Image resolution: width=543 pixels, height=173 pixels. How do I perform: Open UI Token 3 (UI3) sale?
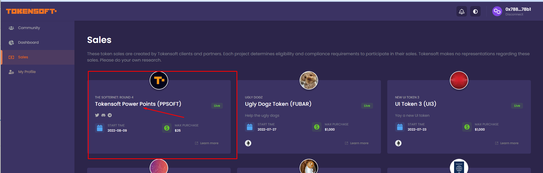[x=416, y=104]
